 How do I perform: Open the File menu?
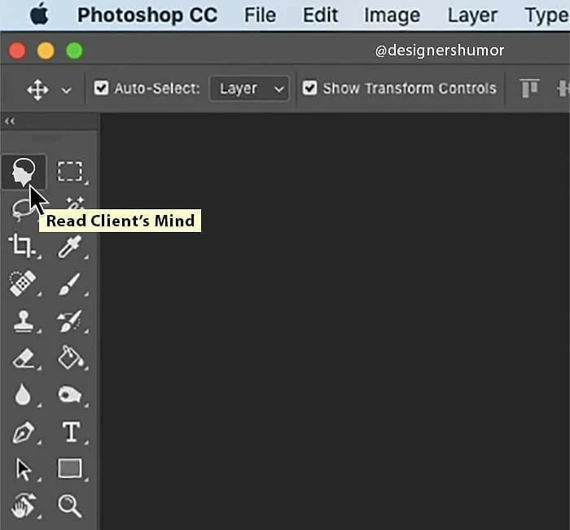260,15
